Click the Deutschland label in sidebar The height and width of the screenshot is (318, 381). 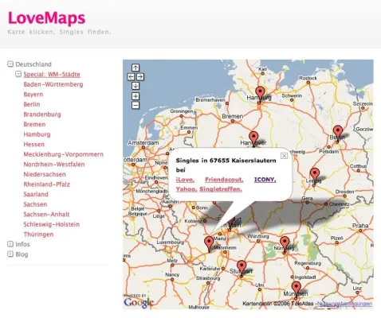(33, 64)
